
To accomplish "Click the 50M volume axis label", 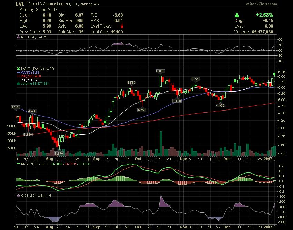I will pyautogui.click(x=11, y=148).
